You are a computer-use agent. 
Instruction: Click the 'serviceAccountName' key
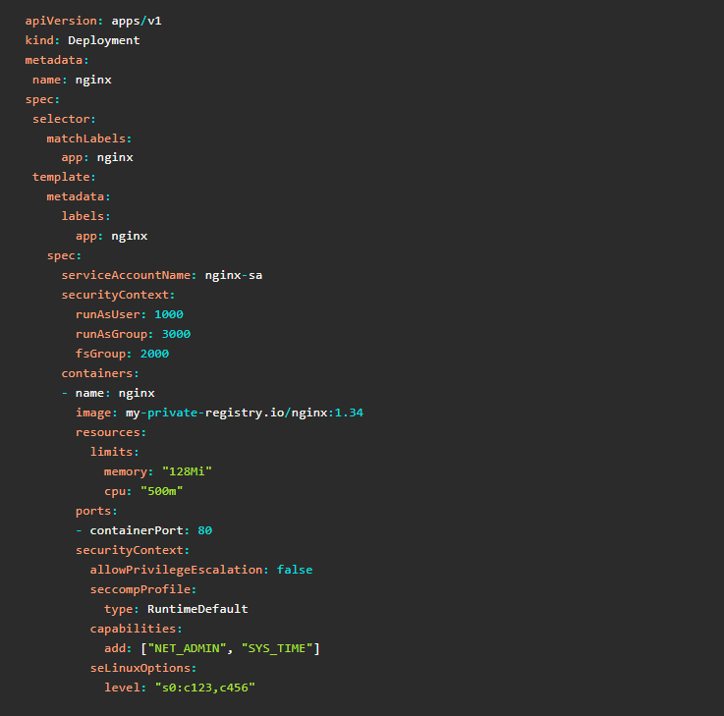tap(126, 275)
